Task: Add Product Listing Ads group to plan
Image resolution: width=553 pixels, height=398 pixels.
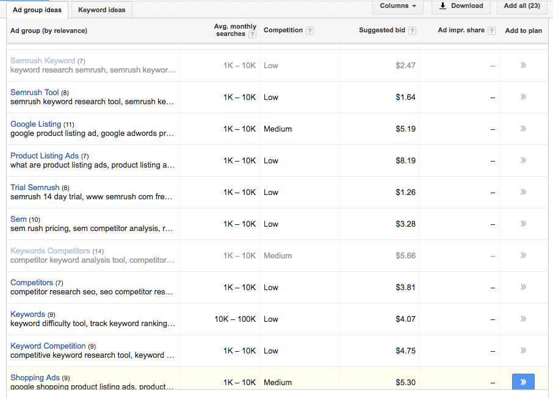Action: [523, 160]
